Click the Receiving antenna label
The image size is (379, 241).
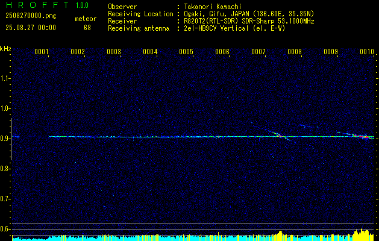(139, 28)
